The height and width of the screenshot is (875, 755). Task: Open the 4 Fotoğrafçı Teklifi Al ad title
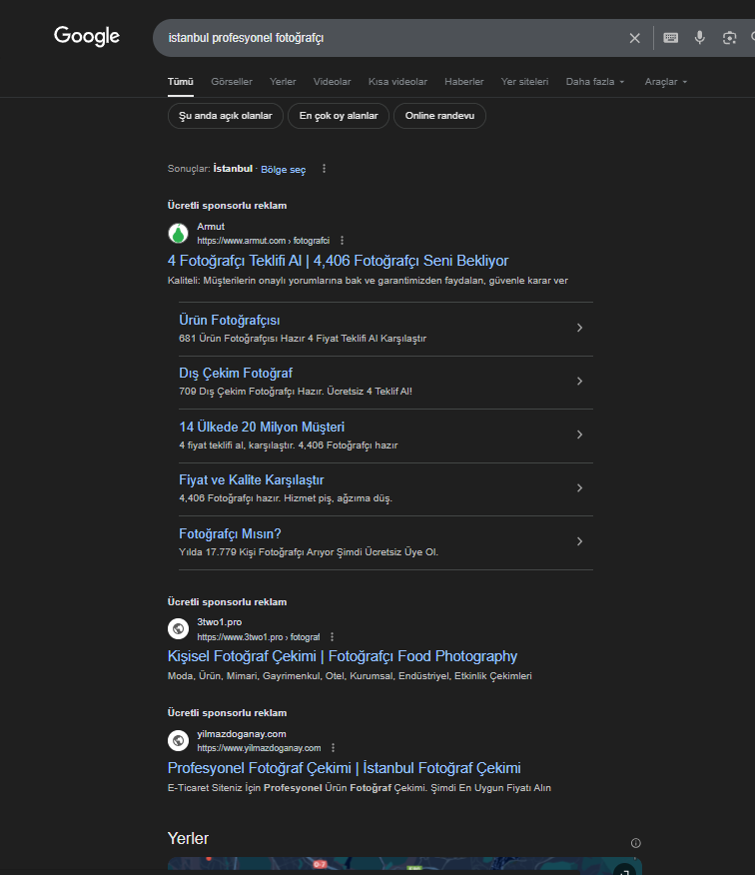coord(339,261)
